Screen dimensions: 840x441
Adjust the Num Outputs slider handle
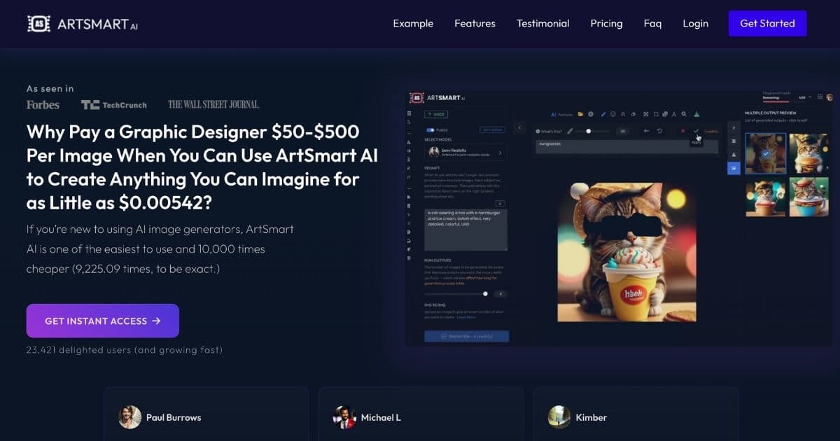(x=485, y=294)
